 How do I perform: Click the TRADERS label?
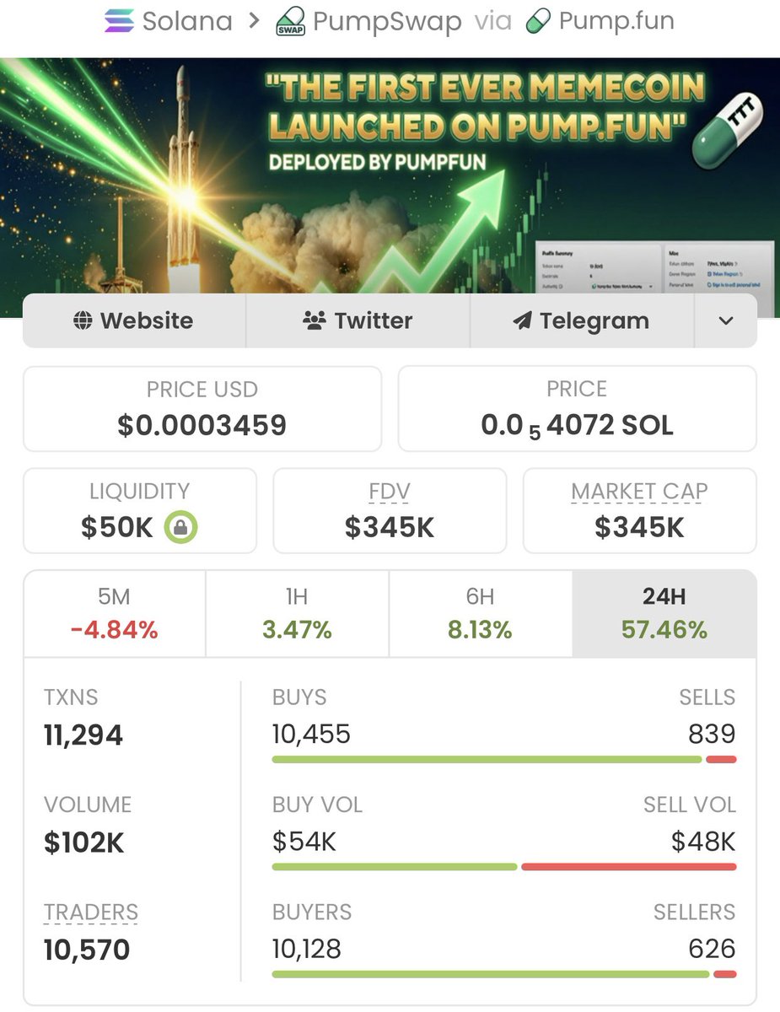[x=91, y=912]
